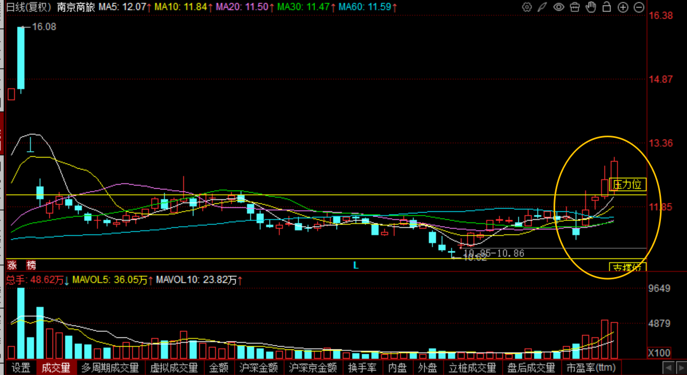This screenshot has height=375, width=687.
Task: Select the 成交量 indicator tab
Action: tap(56, 368)
